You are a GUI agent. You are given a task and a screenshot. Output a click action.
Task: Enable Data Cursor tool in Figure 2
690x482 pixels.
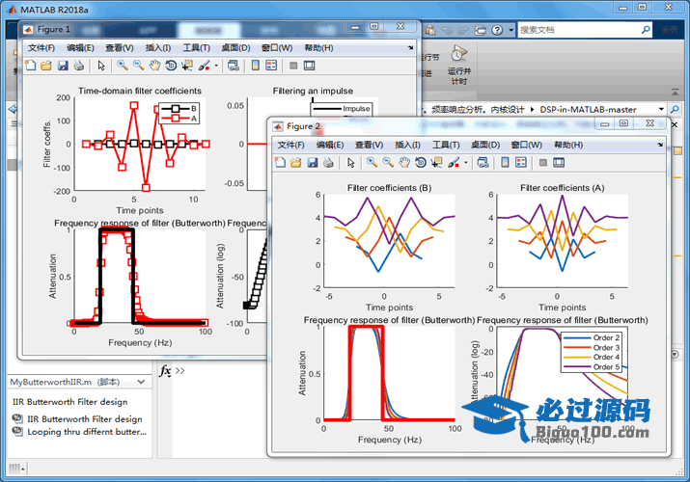(436, 163)
